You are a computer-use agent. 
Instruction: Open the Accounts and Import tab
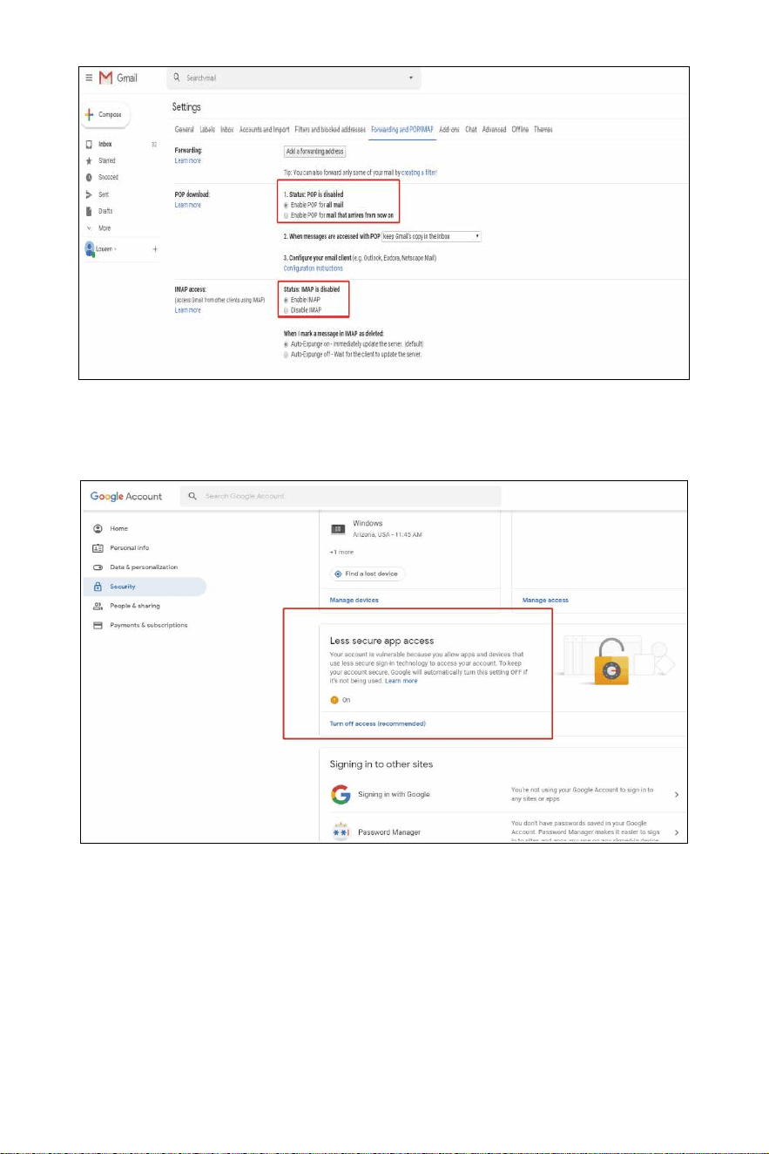pos(265,129)
